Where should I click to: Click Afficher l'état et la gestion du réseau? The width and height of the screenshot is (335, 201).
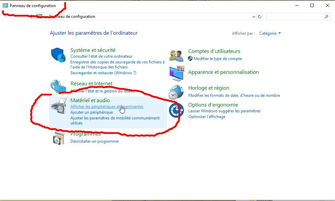[103, 91]
